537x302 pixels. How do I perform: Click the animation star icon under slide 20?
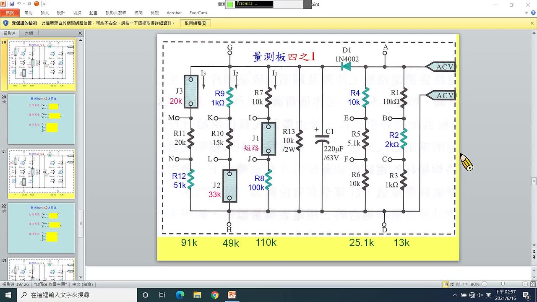click(x=4, y=102)
